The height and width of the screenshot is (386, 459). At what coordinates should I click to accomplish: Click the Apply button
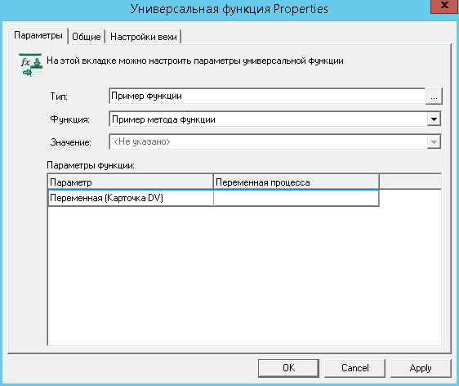point(421,368)
